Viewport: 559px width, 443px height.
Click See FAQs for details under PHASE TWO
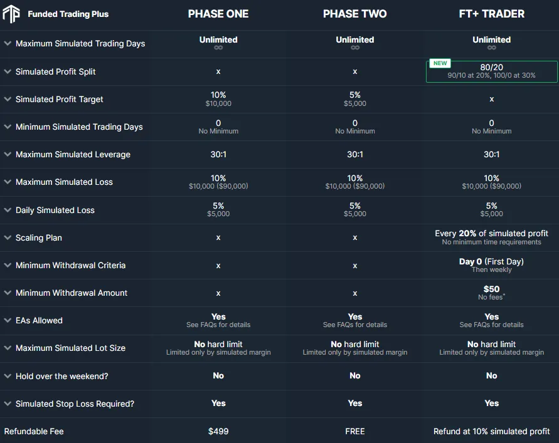(x=355, y=325)
